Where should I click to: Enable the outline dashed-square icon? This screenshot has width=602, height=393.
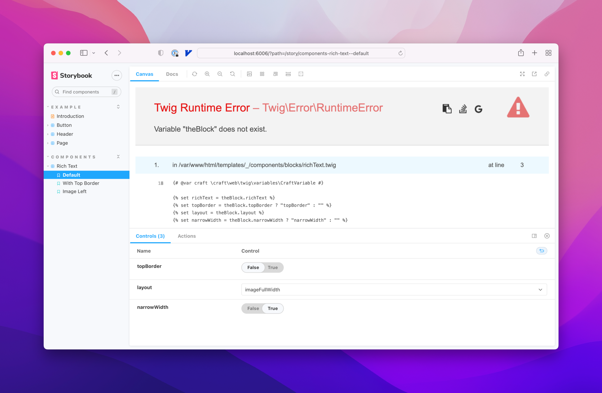(x=301, y=74)
